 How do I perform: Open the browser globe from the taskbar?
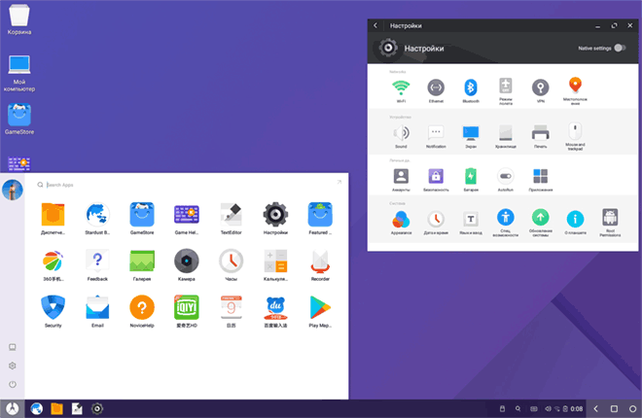coord(37,408)
